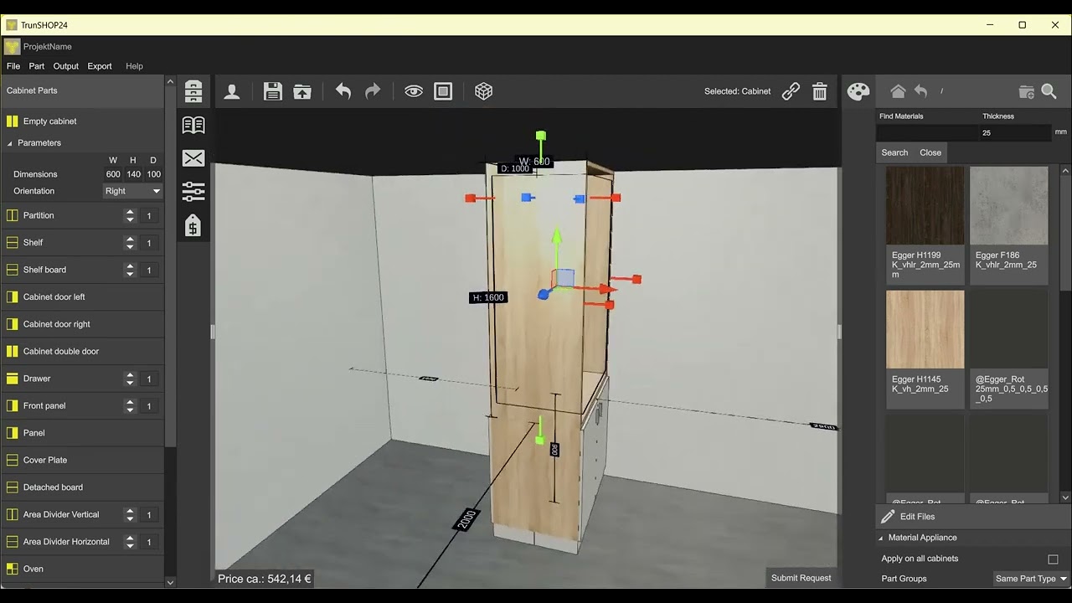Select Egger F186 concrete material
The width and height of the screenshot is (1072, 603).
(1009, 224)
